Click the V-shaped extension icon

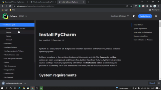(136, 6)
